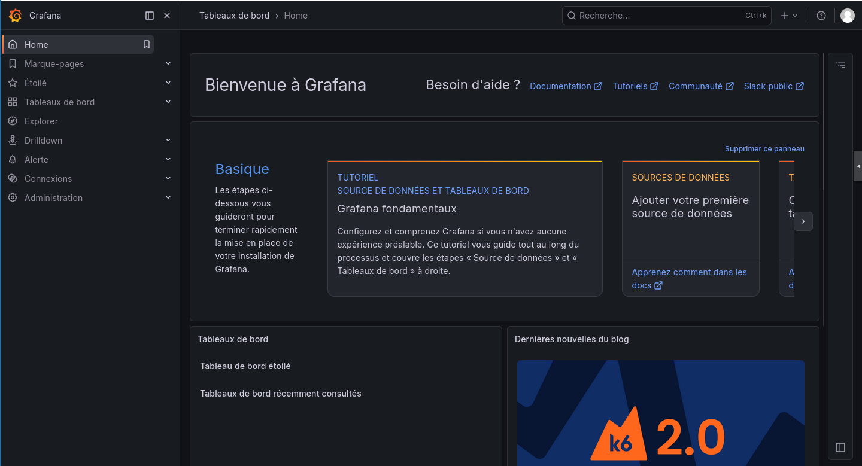Undock the sidebar menu with dock icon
This screenshot has width=862, height=466.
tap(150, 16)
